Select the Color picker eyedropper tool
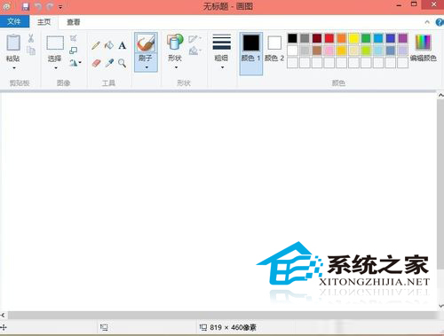Screen dimensions: 444x336 click(109, 63)
